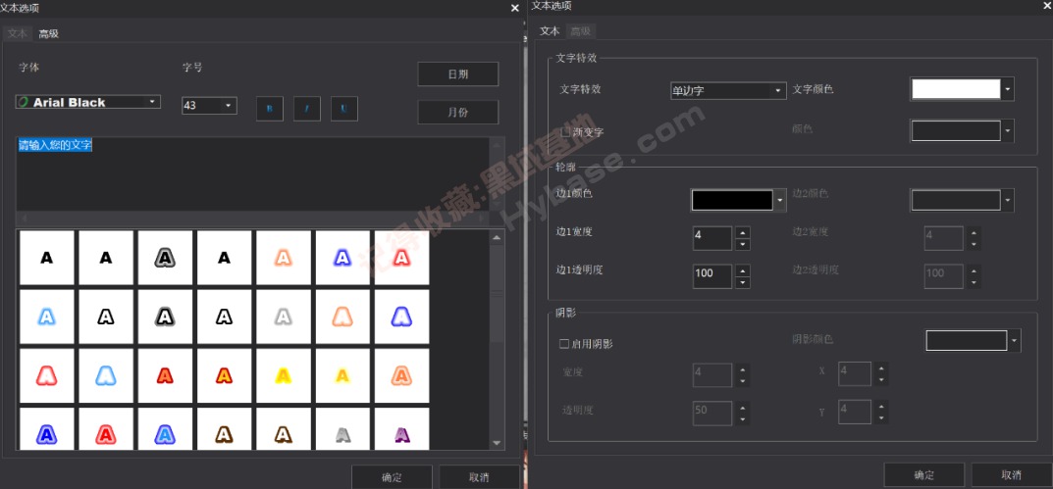Expand the 颜色 gradient color dropdown arrow
This screenshot has height=489, width=1053.
1007,130
